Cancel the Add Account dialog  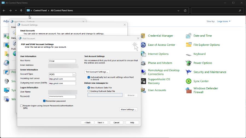[116, 122]
